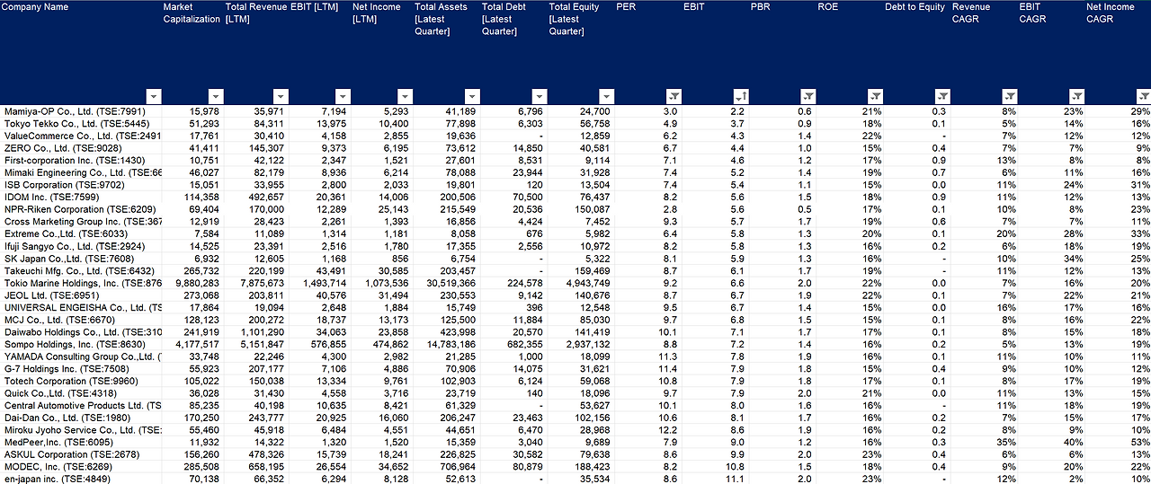Viewport: 1151px width, 484px height.
Task: Open the EBIT CAGR filter button
Action: coord(1076,96)
